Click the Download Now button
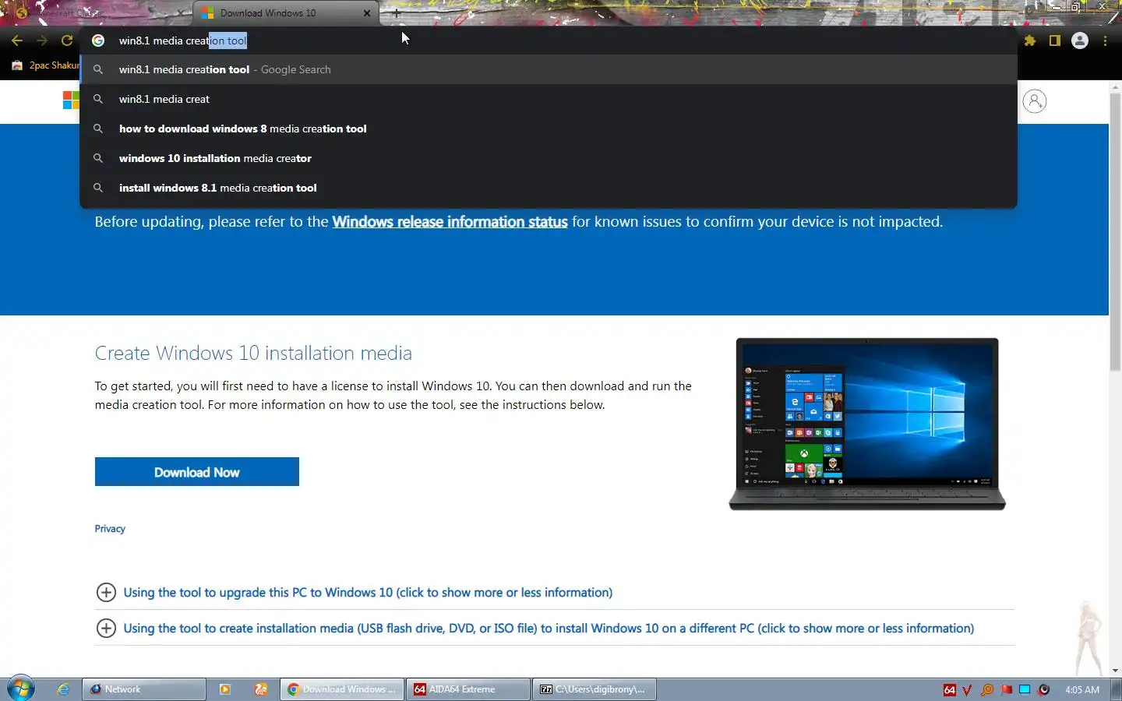This screenshot has width=1122, height=701. [x=197, y=472]
